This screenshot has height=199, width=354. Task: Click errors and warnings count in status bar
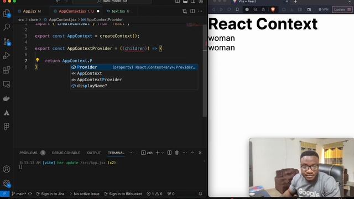click(x=154, y=193)
